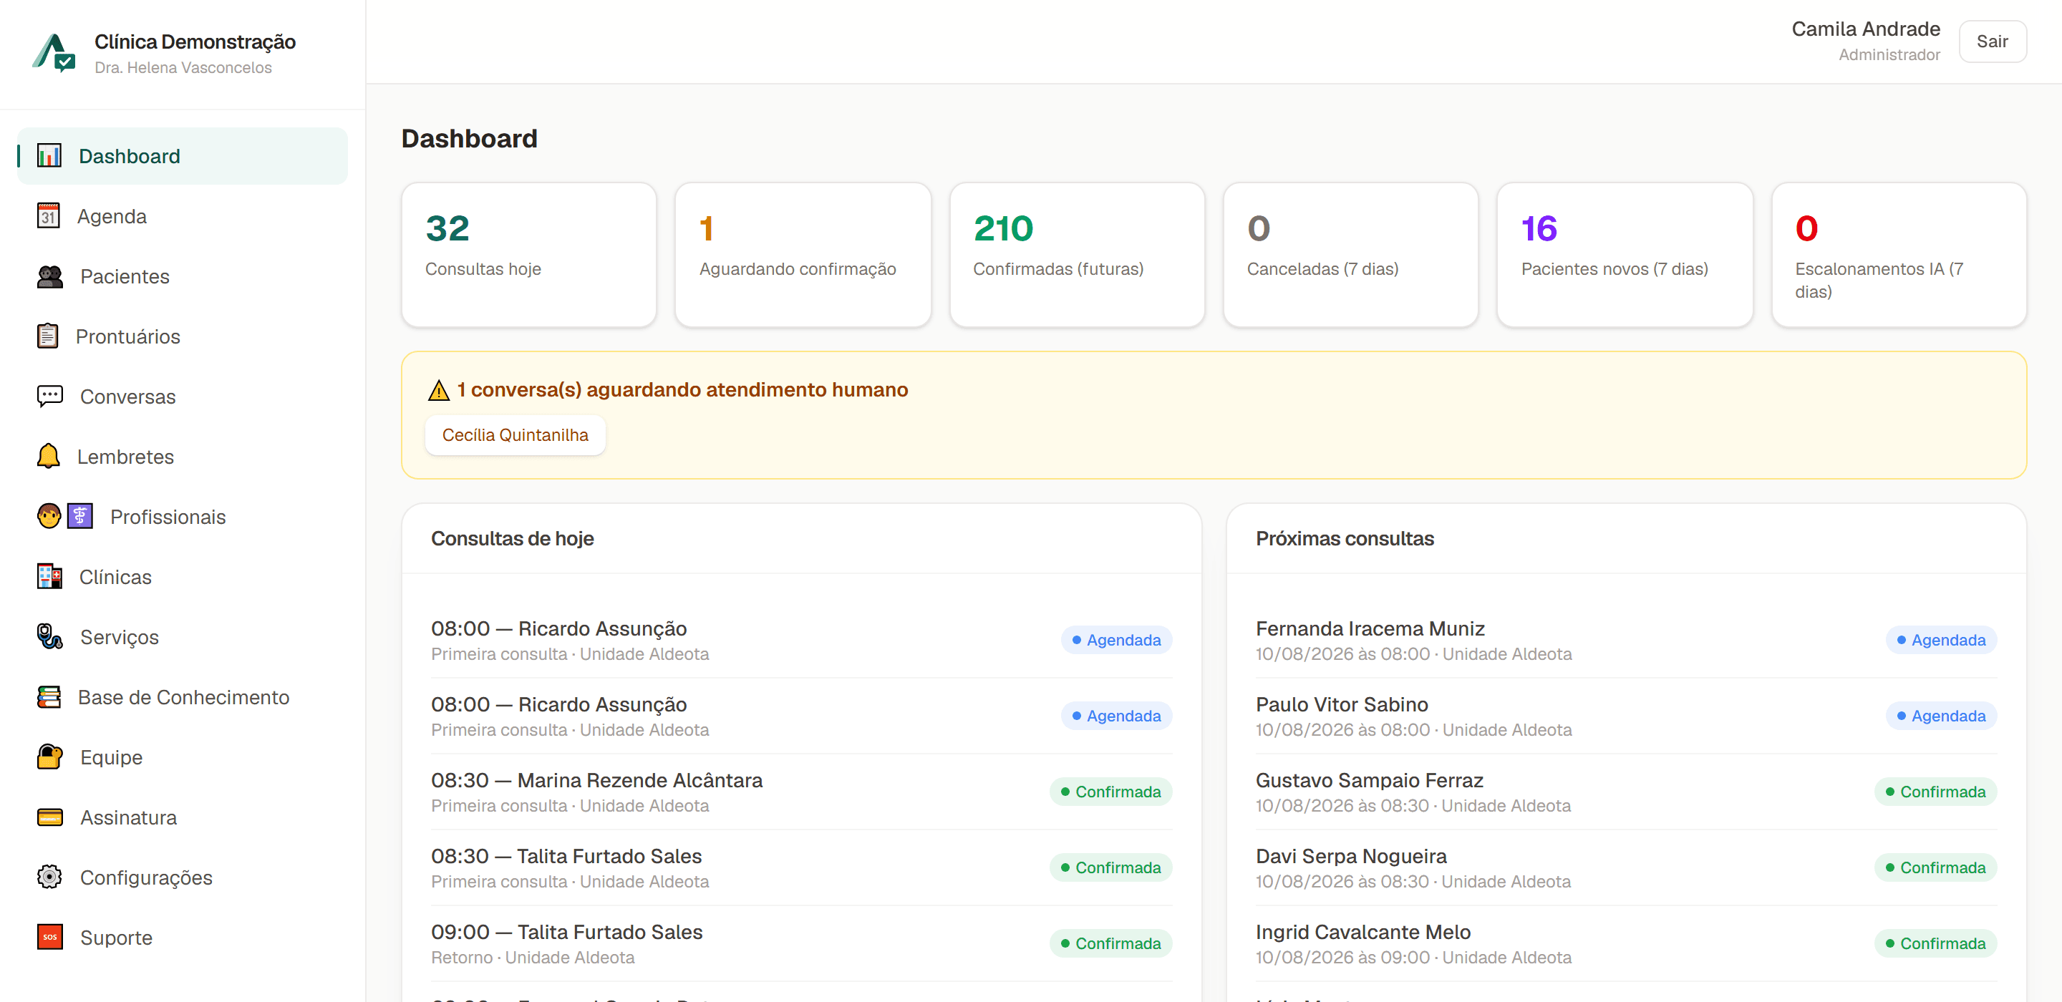Click Ingrid Cavalcante Melo upcoming appointment

(x=1626, y=943)
